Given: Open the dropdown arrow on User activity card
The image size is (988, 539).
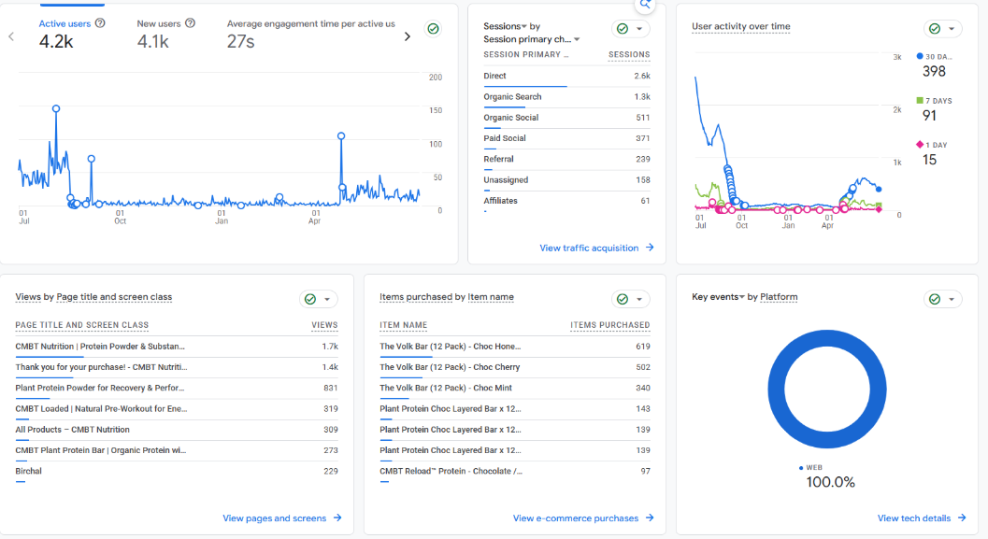Looking at the screenshot, I should tap(952, 28).
